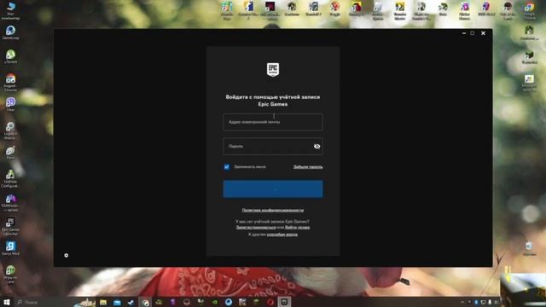546x307 pixels.
Task: Close the Epic Games login window
Action: (483, 33)
